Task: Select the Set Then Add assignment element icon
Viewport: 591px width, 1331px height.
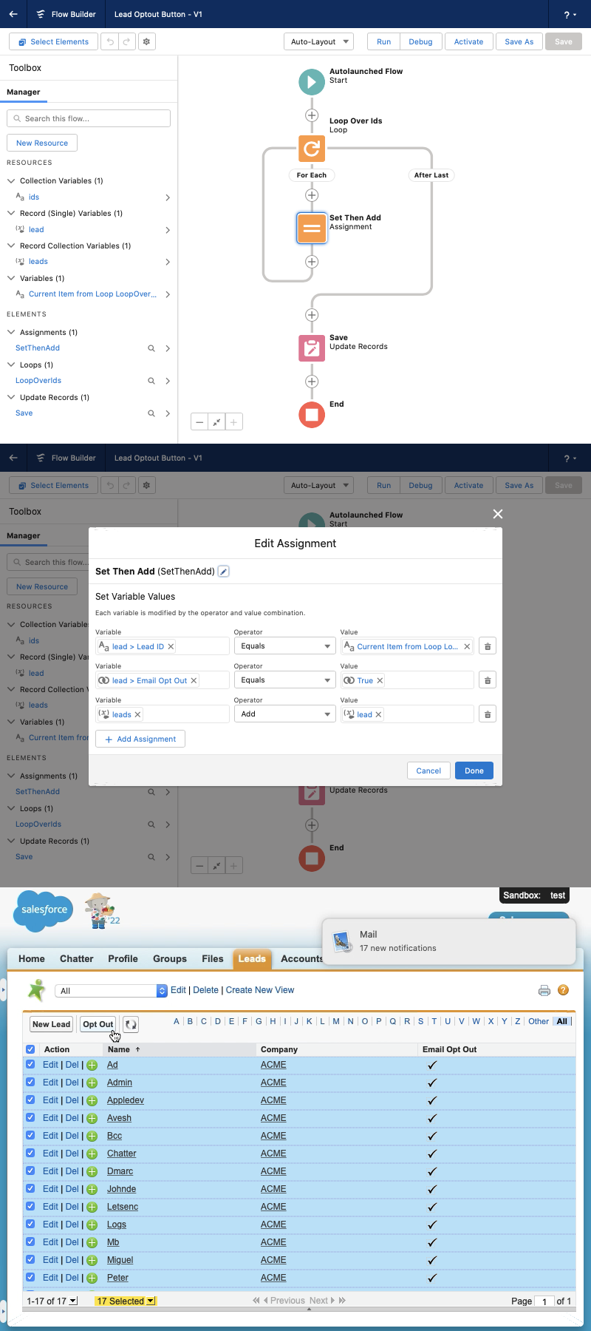Action: (312, 228)
